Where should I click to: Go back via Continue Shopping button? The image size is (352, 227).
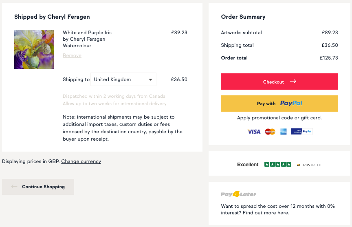pyautogui.click(x=38, y=187)
